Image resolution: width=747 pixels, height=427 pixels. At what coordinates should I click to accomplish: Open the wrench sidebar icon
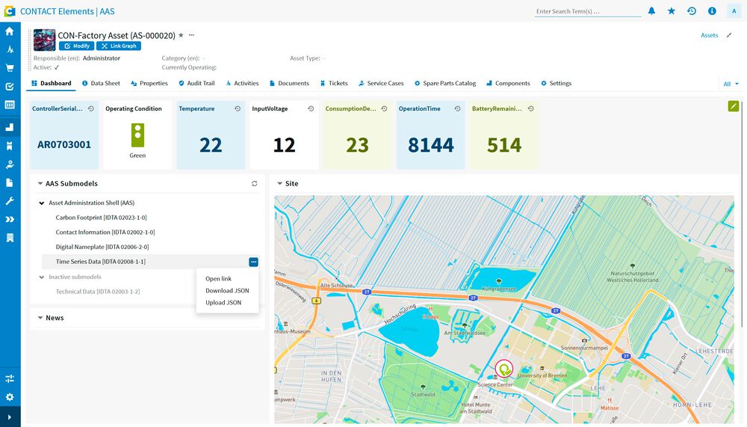[x=10, y=201]
